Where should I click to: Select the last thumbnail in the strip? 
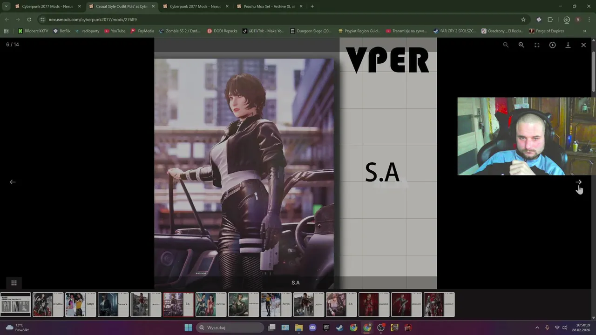click(x=439, y=304)
